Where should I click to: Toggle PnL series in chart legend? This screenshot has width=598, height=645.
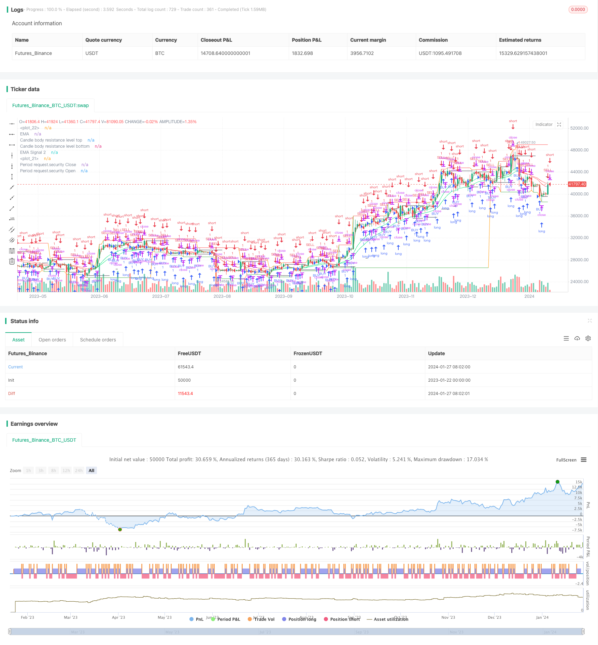[197, 619]
